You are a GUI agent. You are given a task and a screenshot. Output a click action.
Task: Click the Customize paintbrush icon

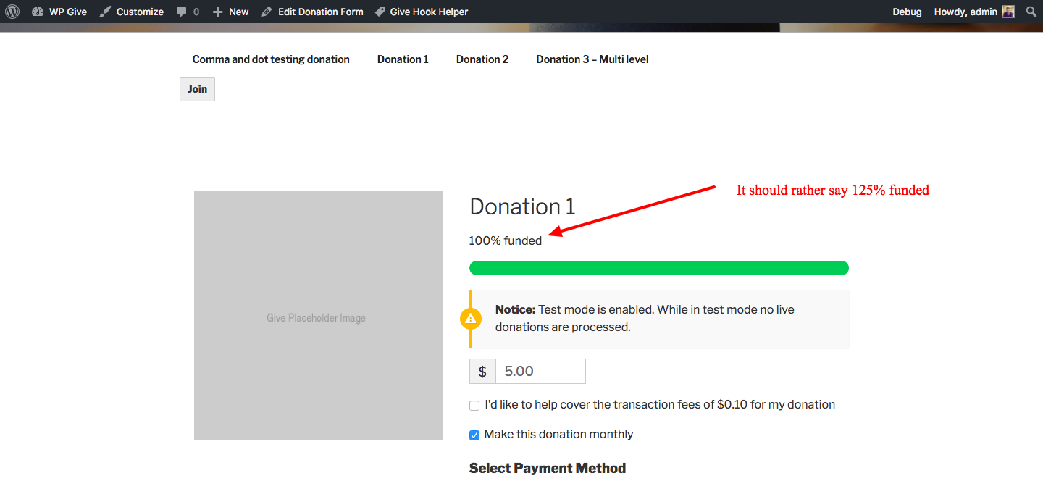pyautogui.click(x=106, y=12)
